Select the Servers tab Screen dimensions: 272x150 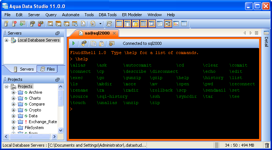tap(23, 69)
